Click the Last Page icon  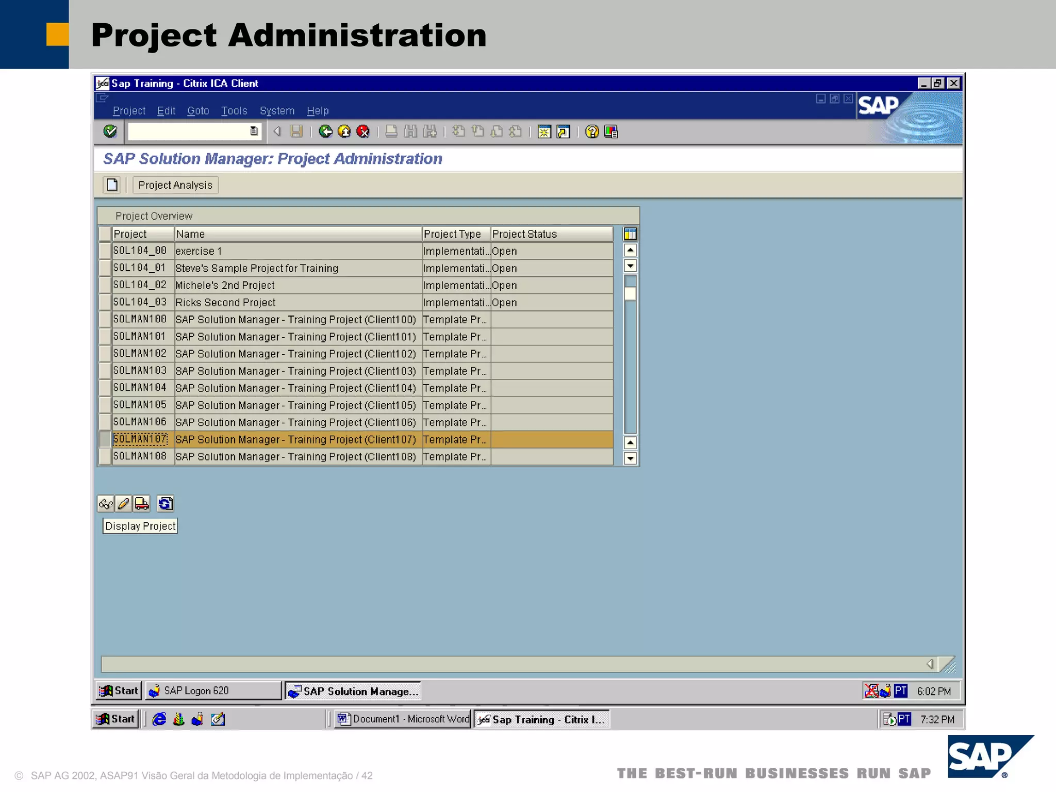point(515,131)
